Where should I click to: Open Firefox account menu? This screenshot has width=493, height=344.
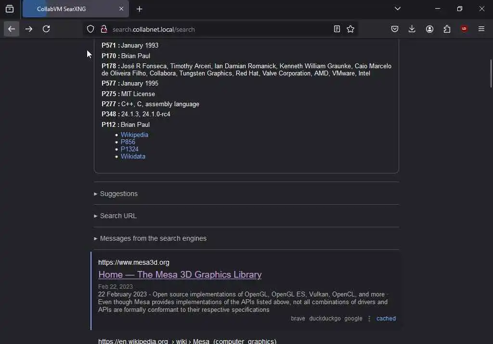point(429,29)
